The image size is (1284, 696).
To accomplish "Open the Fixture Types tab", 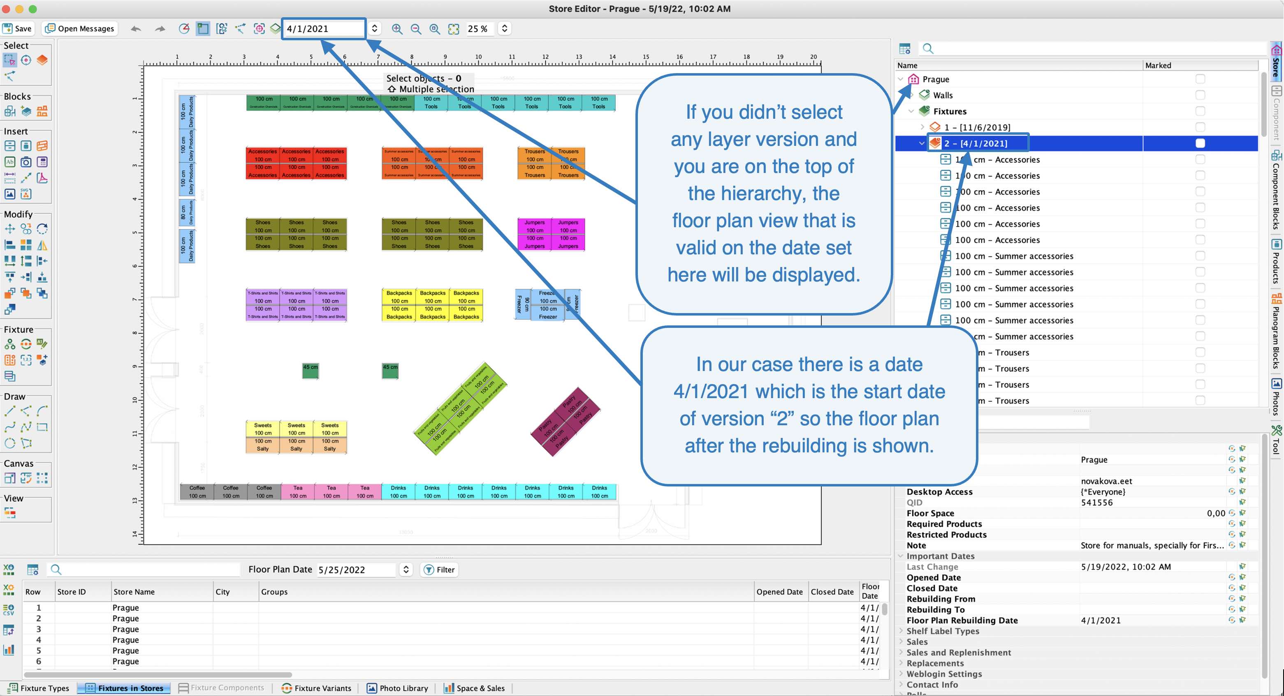I will tap(39, 688).
